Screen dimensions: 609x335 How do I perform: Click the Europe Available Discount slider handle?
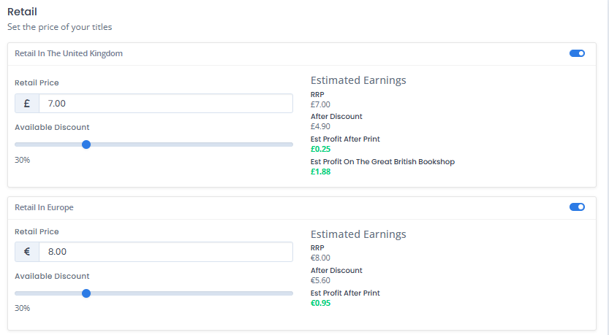click(86, 293)
